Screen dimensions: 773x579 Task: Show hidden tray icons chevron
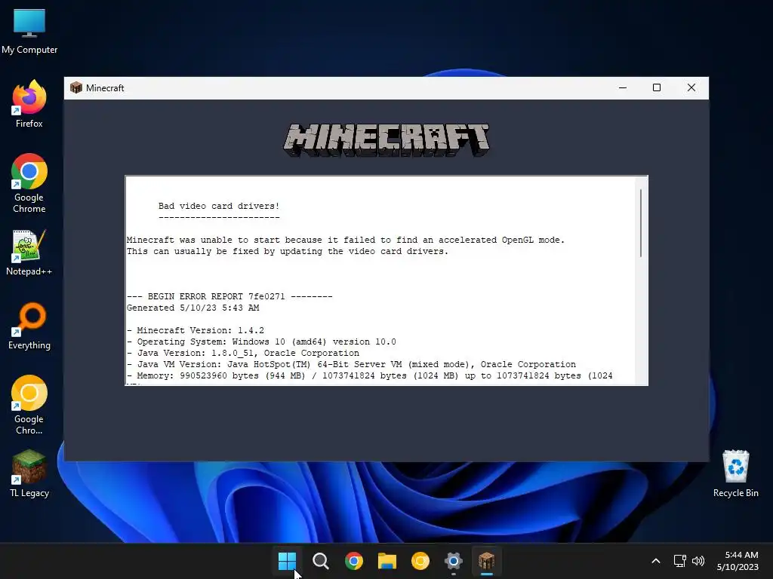(x=656, y=561)
